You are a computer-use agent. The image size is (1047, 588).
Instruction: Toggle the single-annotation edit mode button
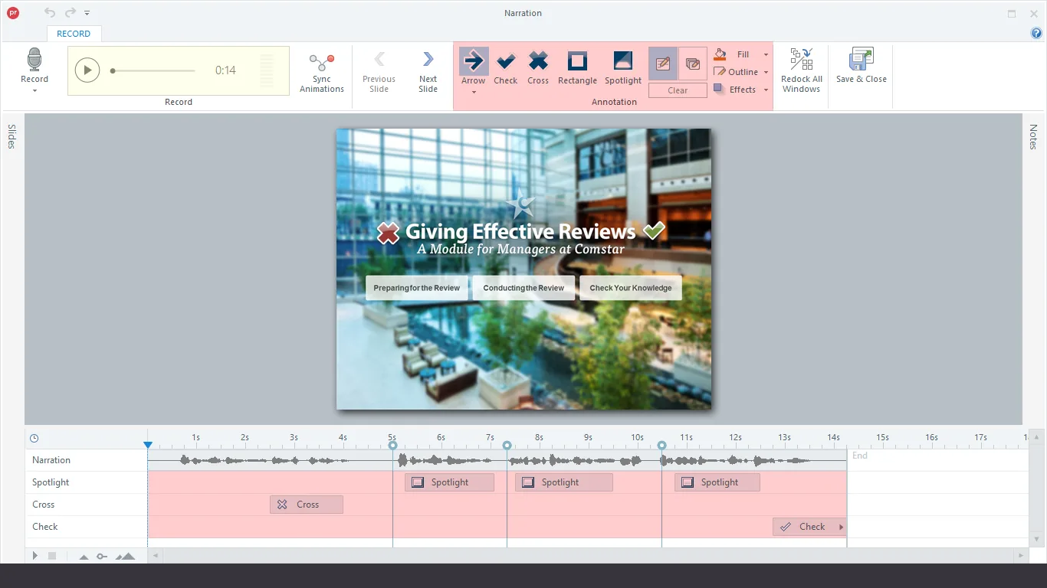click(663, 64)
